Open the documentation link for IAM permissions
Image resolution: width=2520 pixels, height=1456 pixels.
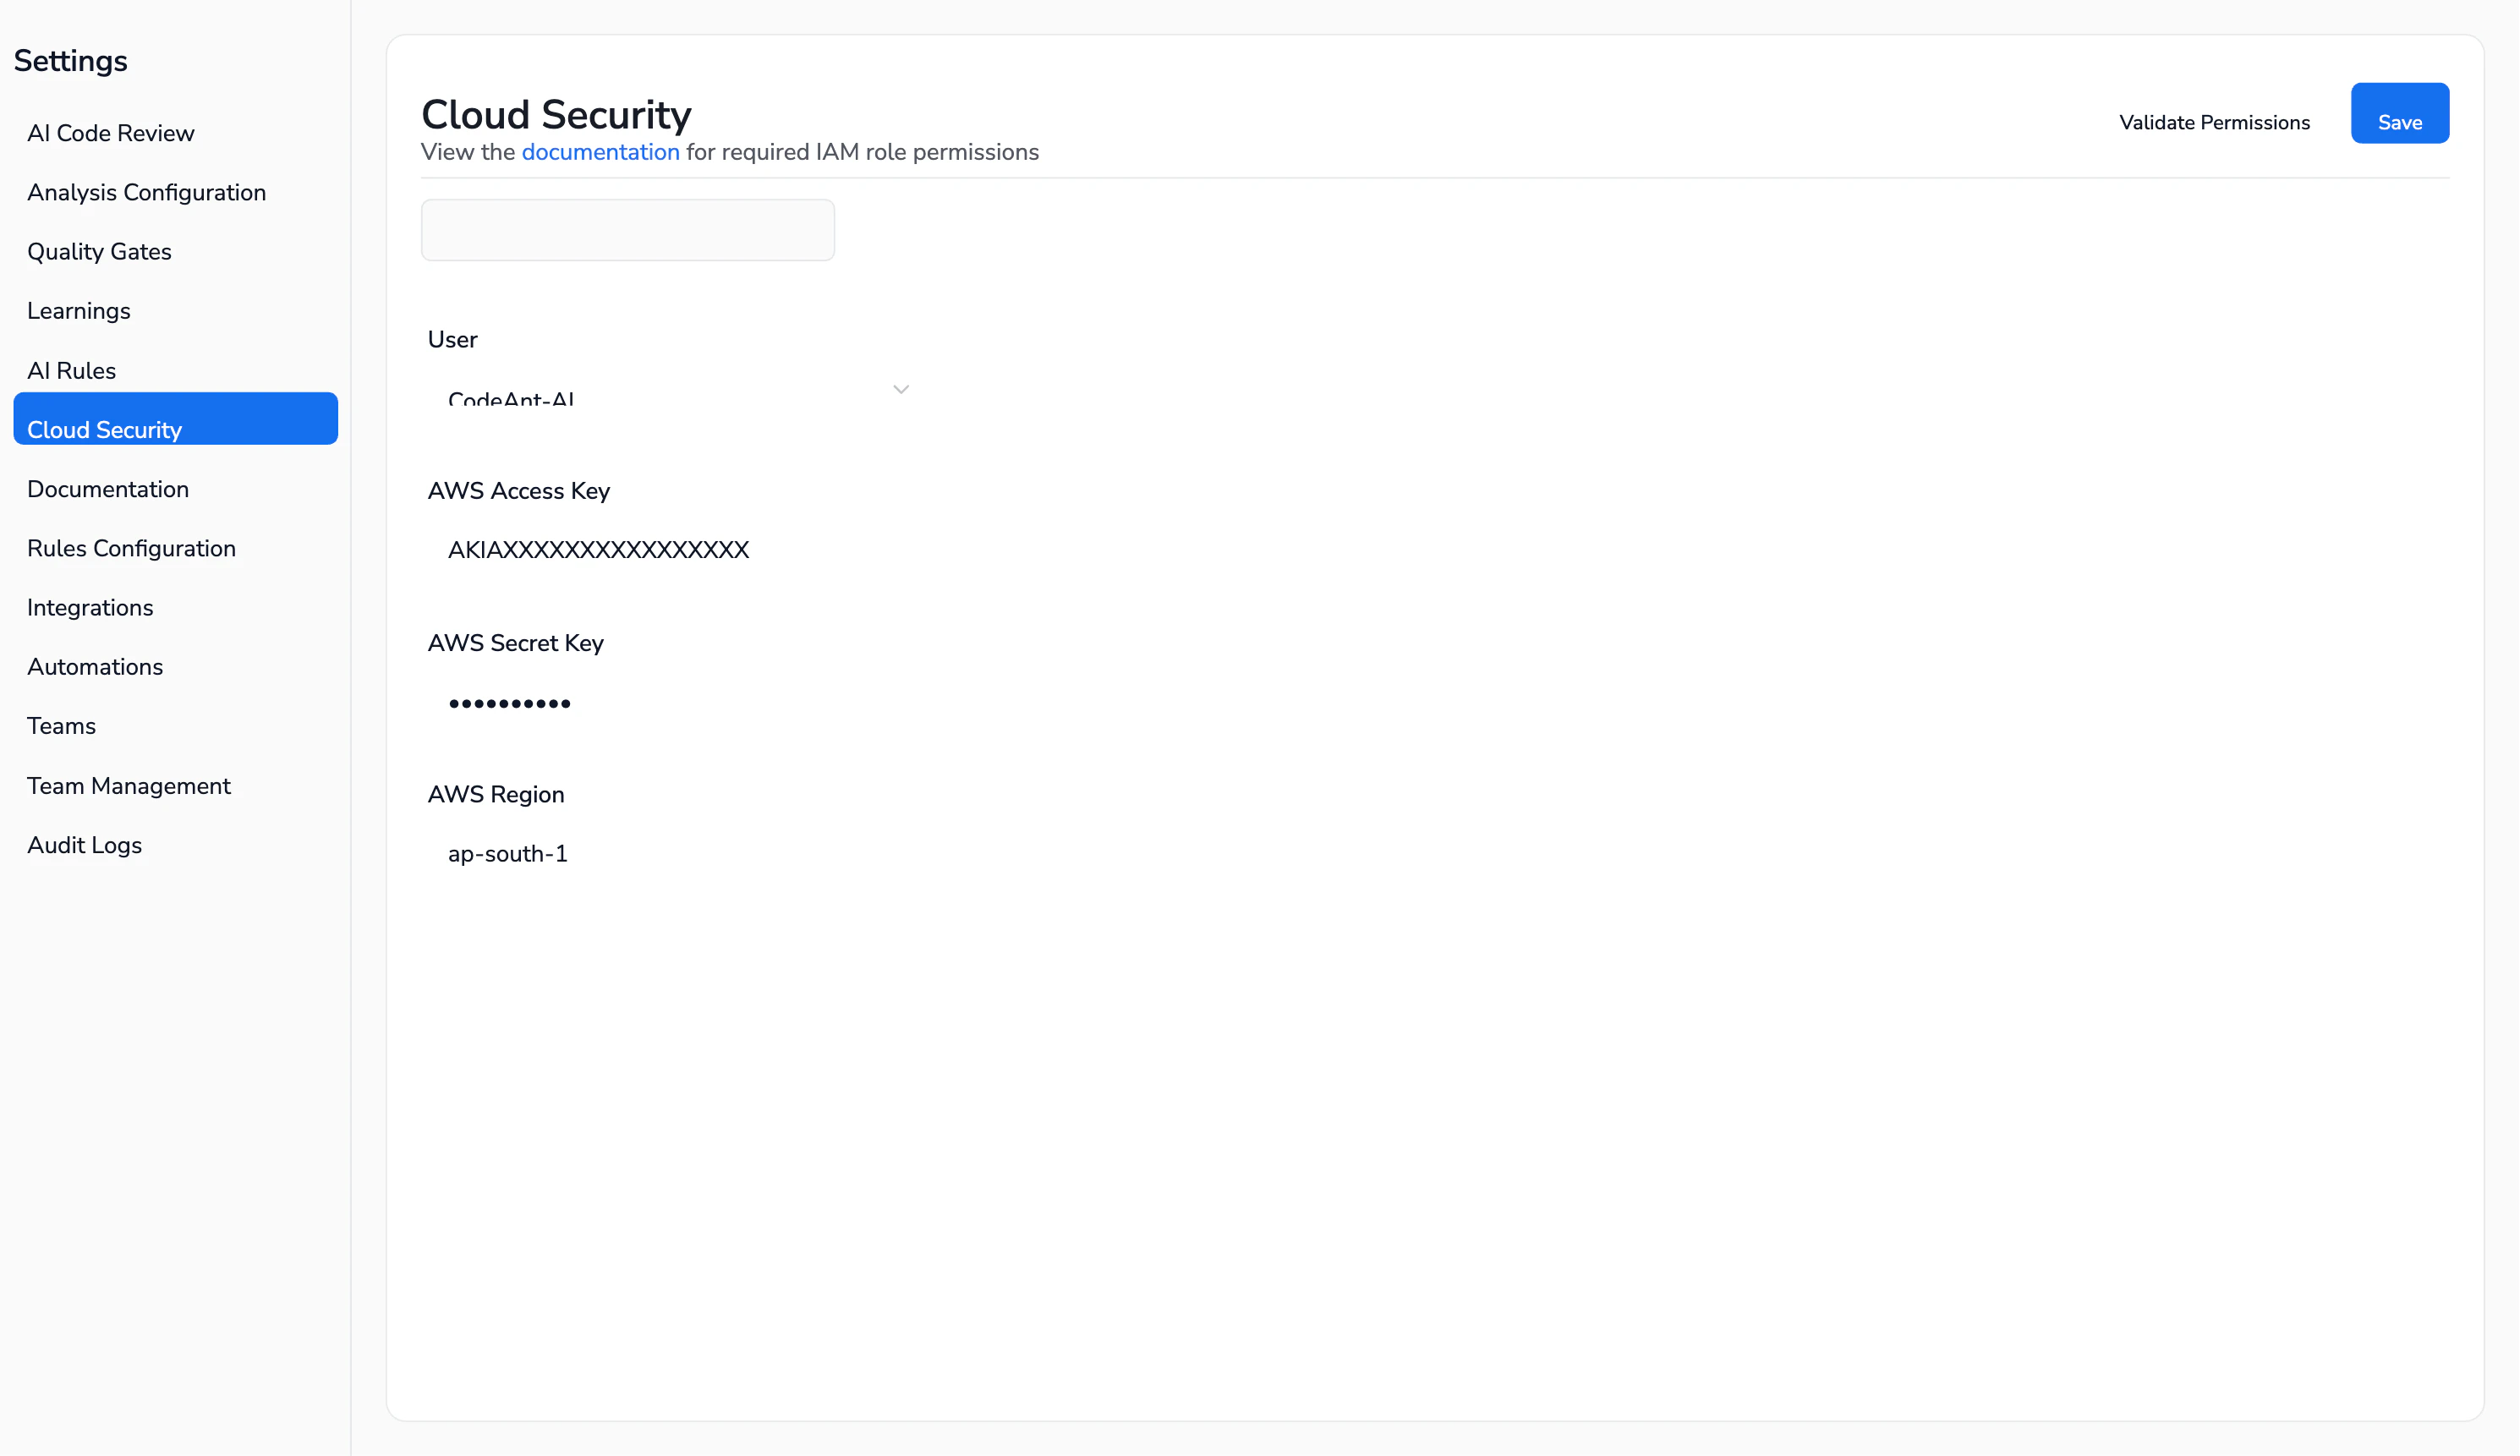pos(600,152)
